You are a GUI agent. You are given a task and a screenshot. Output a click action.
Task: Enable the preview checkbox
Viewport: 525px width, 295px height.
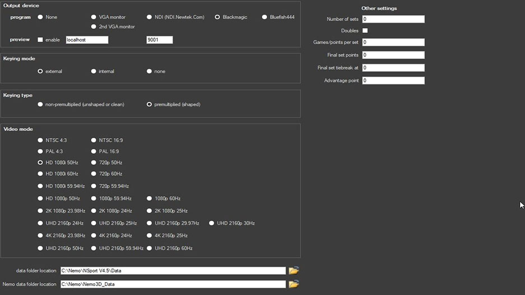coord(40,40)
